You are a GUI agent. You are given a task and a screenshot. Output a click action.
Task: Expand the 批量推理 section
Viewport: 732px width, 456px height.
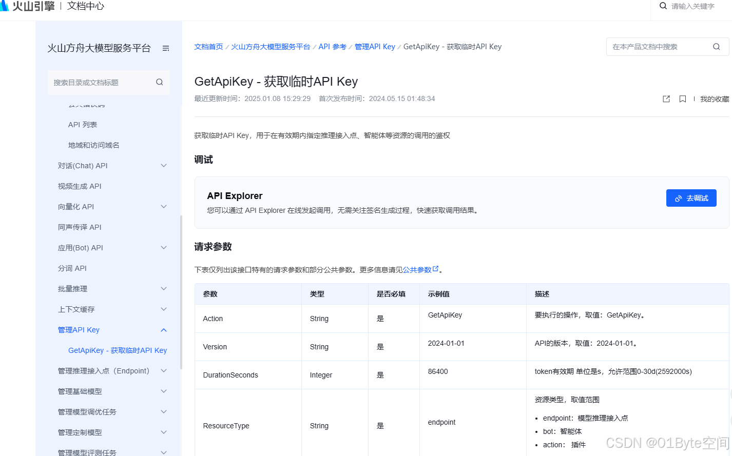(x=164, y=289)
